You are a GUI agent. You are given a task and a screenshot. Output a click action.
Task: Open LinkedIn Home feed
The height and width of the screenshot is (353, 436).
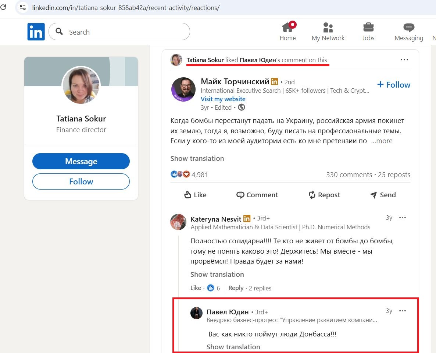click(x=288, y=31)
